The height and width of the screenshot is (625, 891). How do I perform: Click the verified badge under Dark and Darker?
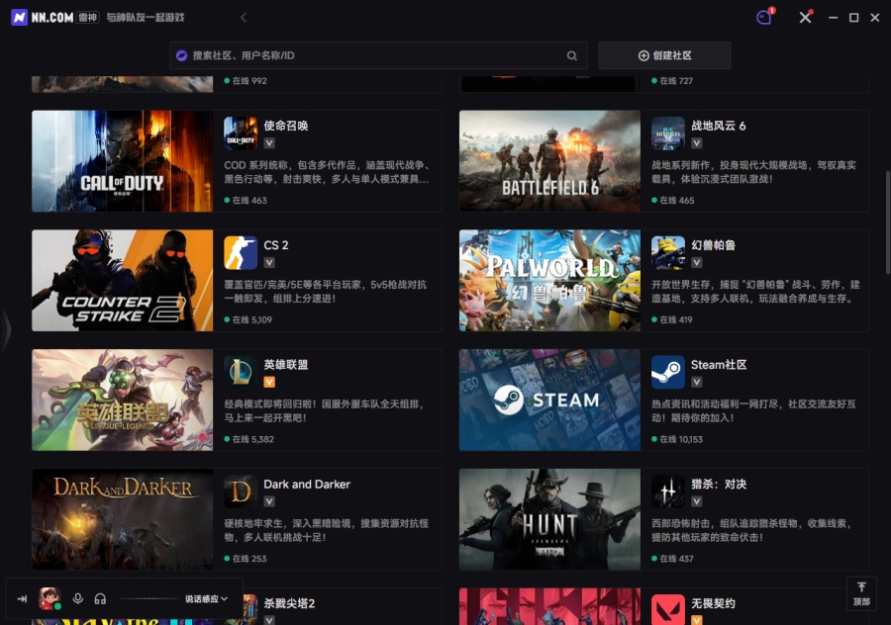tap(269, 501)
